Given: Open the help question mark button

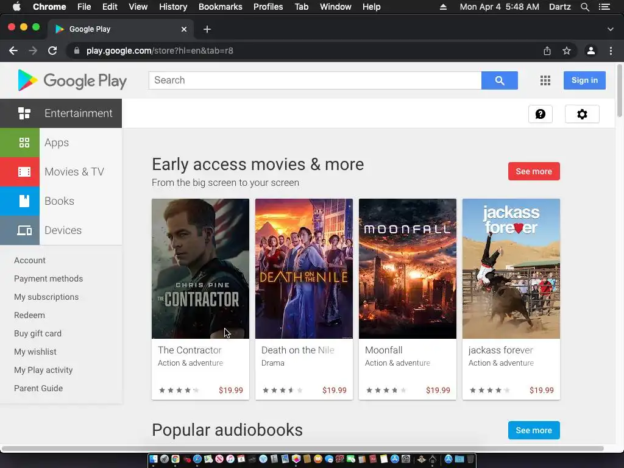Looking at the screenshot, I should pyautogui.click(x=541, y=114).
